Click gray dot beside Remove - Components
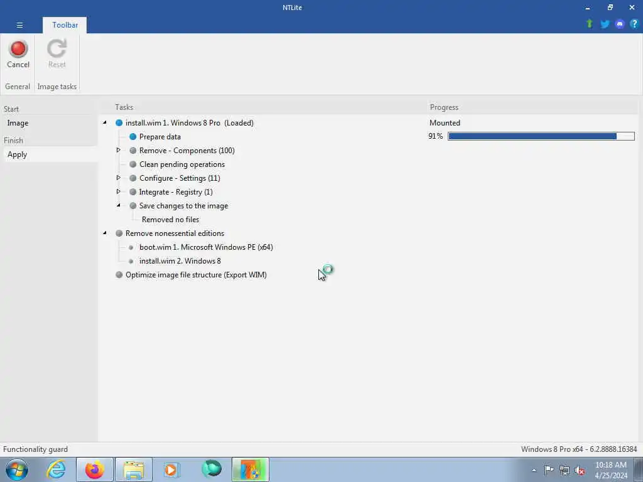 [133, 151]
